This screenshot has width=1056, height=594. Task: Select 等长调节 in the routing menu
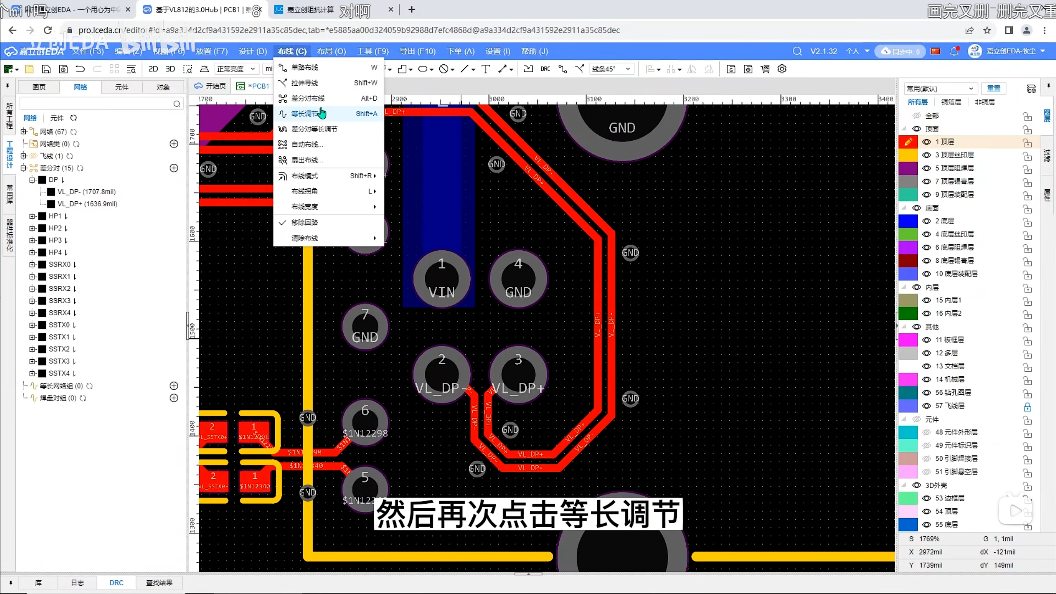pos(304,113)
